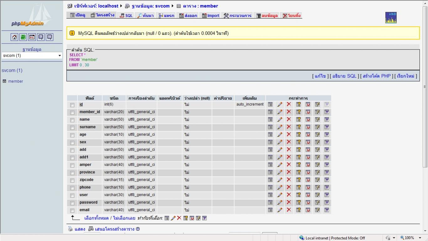The image size is (428, 241).
Task: Click the unique index icon for age
Action: coord(308,135)
